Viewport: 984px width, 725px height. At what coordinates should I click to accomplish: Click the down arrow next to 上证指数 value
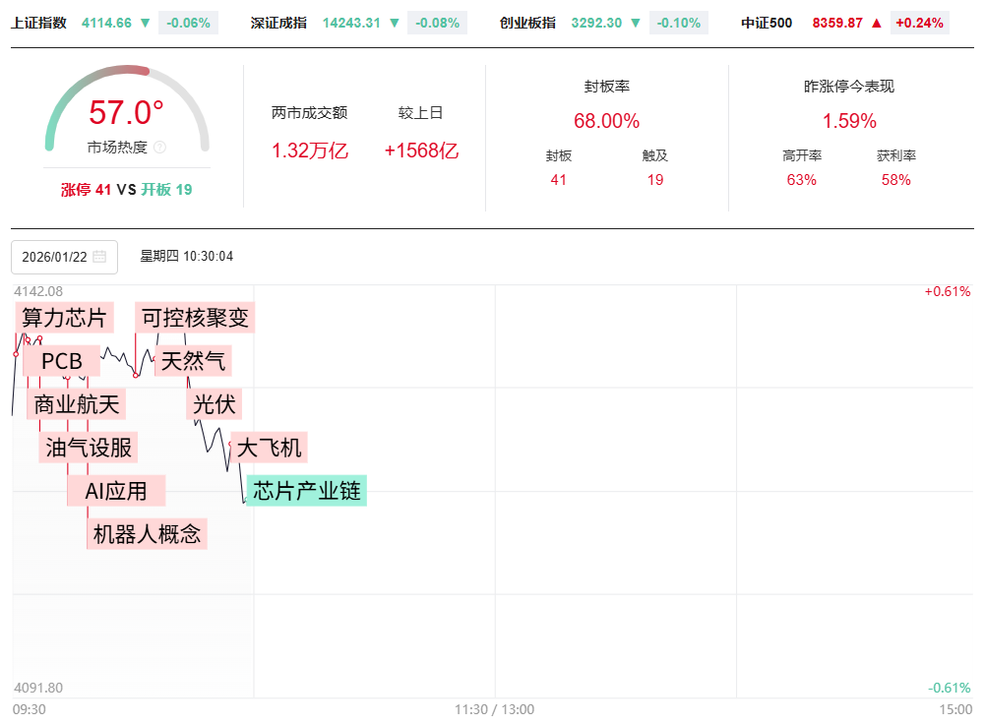point(146,23)
